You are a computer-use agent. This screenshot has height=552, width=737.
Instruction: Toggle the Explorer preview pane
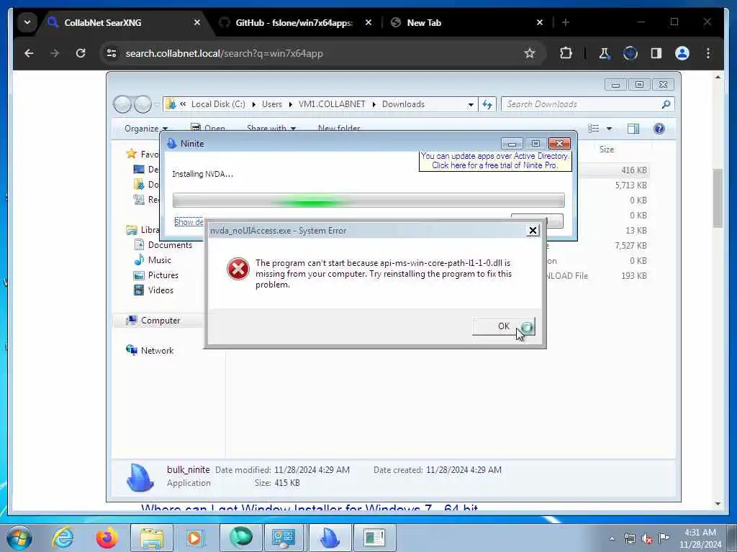(633, 129)
